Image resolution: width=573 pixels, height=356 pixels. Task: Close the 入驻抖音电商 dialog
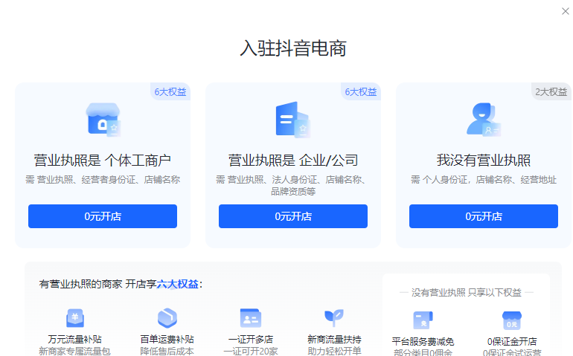(x=565, y=11)
